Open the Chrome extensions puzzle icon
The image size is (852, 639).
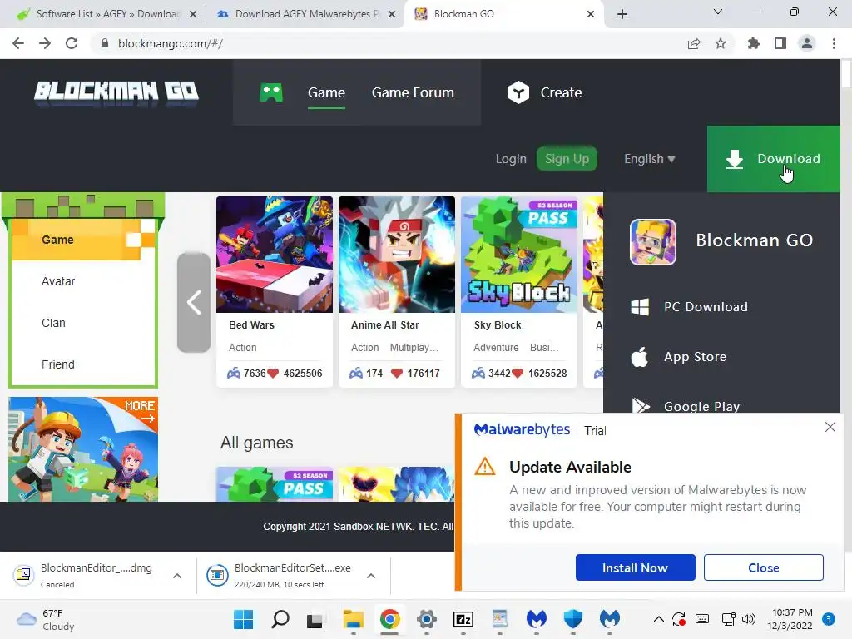[x=753, y=43]
